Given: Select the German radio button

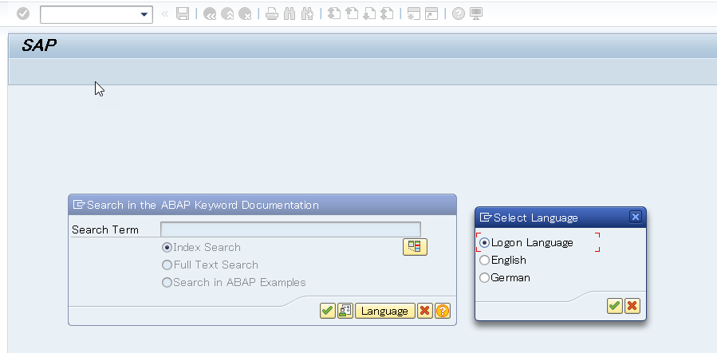Looking at the screenshot, I should pyautogui.click(x=484, y=277).
